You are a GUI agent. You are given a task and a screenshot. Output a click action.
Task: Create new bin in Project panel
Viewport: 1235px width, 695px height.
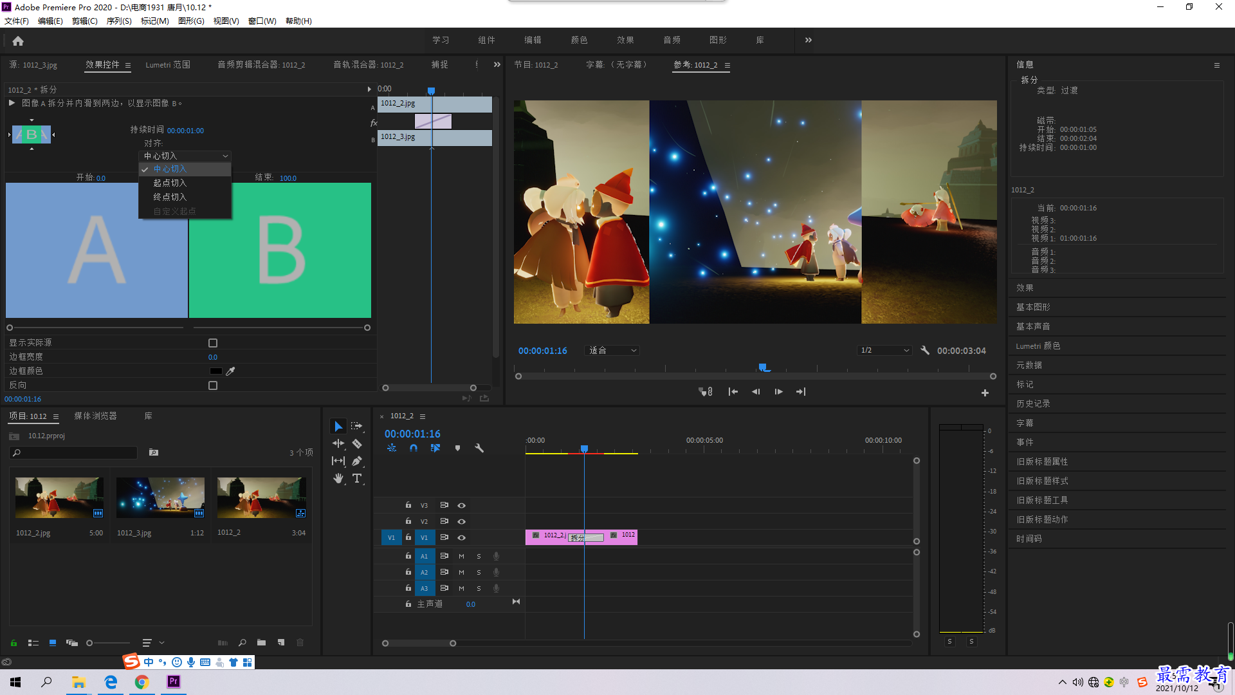pyautogui.click(x=261, y=643)
